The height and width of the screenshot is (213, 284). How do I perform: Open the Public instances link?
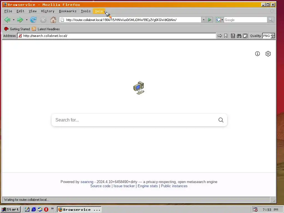[174, 186]
